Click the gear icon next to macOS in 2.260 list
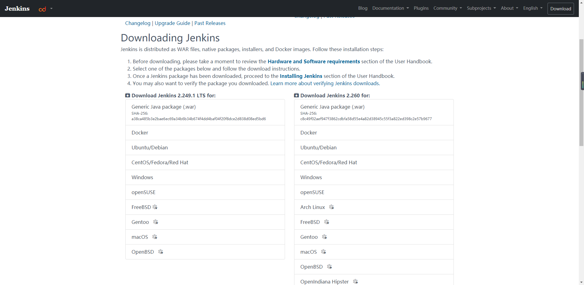The width and height of the screenshot is (584, 285). coord(324,252)
